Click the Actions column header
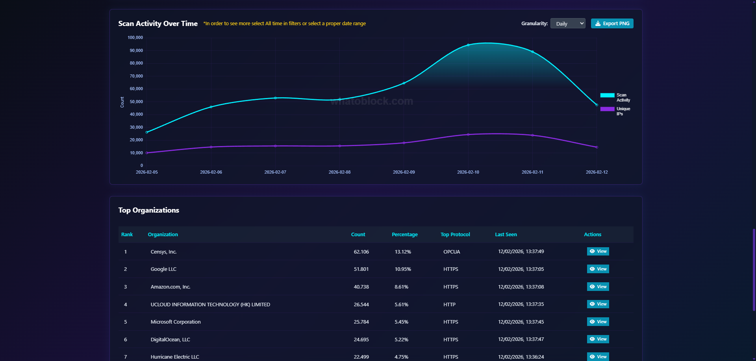This screenshot has width=756, height=361. [x=593, y=235]
